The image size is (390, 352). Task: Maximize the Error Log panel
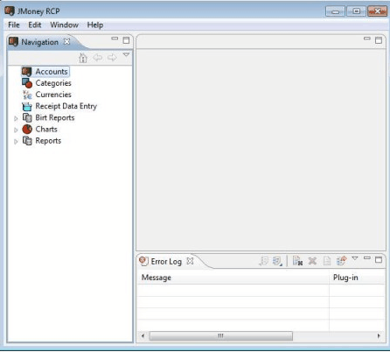pyautogui.click(x=379, y=260)
